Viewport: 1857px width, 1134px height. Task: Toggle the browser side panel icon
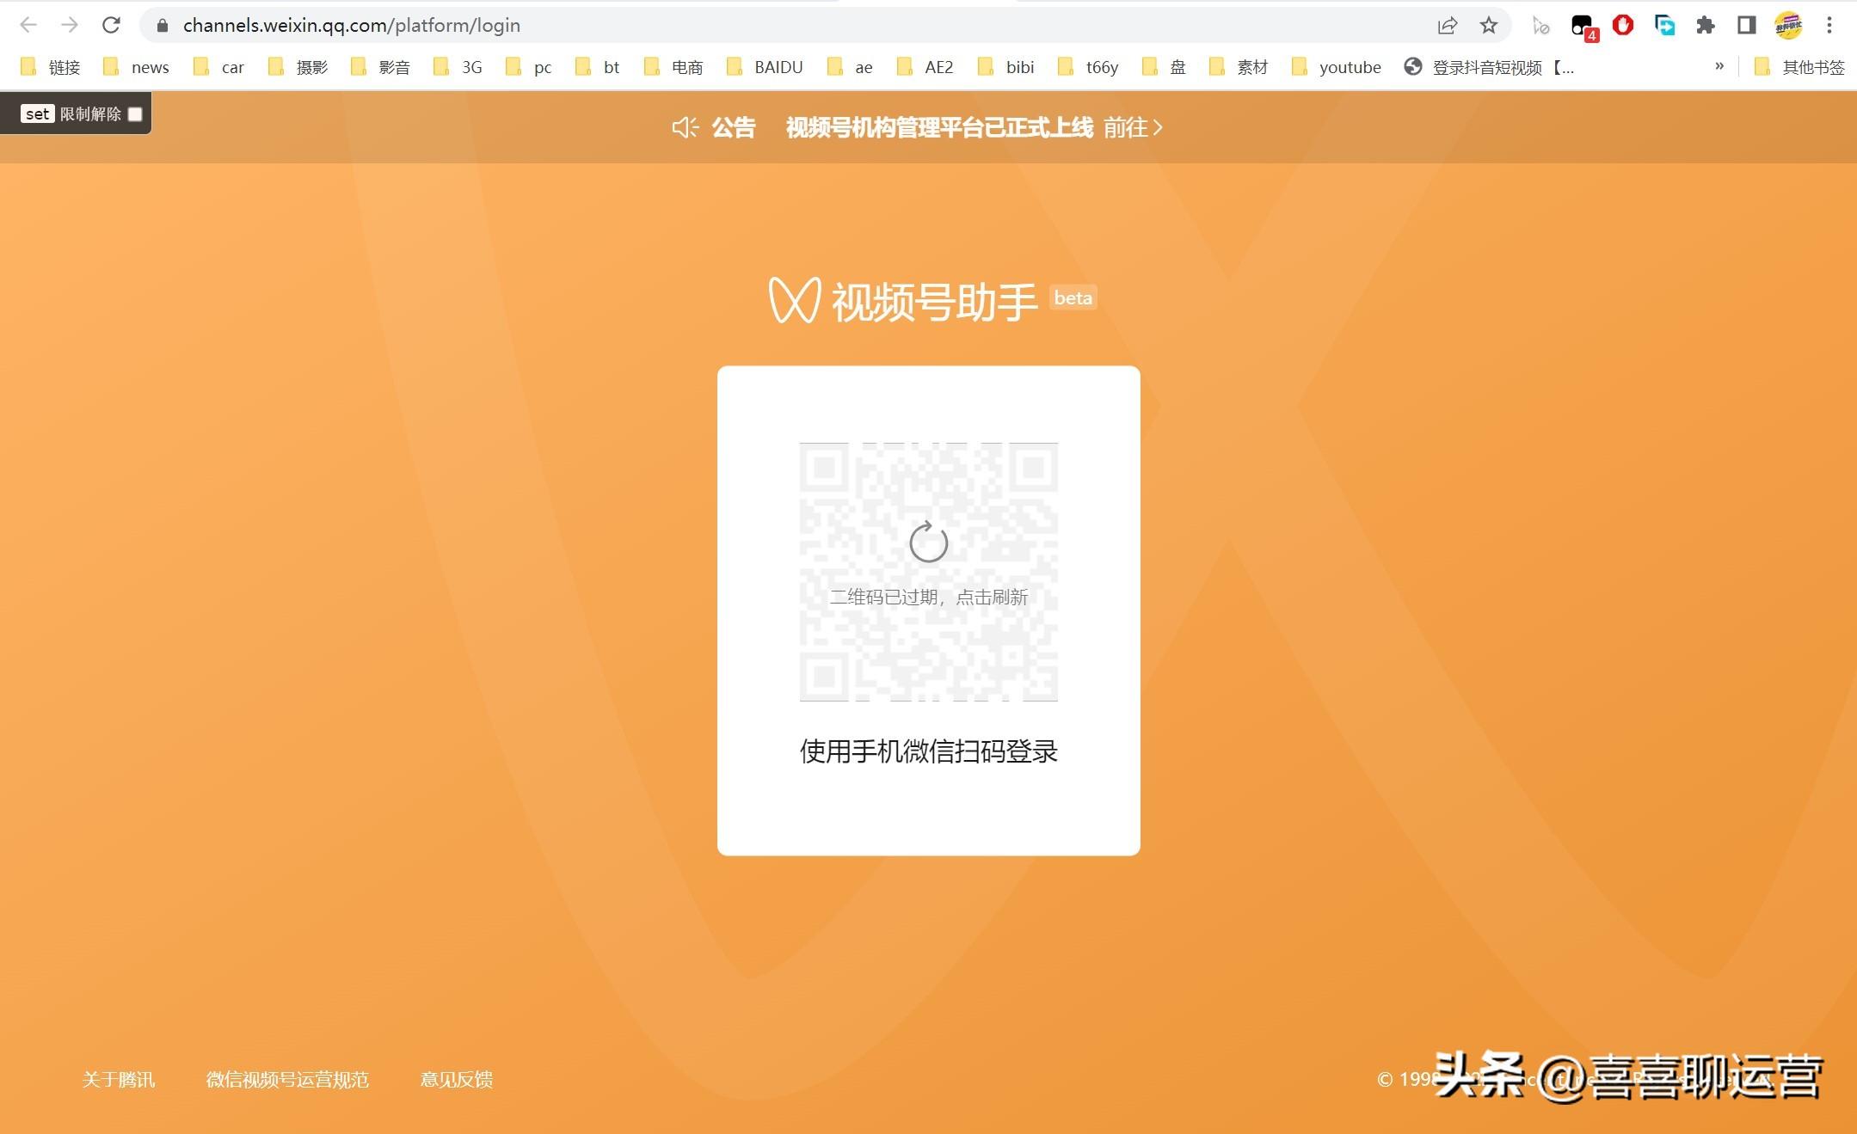click(x=1746, y=25)
